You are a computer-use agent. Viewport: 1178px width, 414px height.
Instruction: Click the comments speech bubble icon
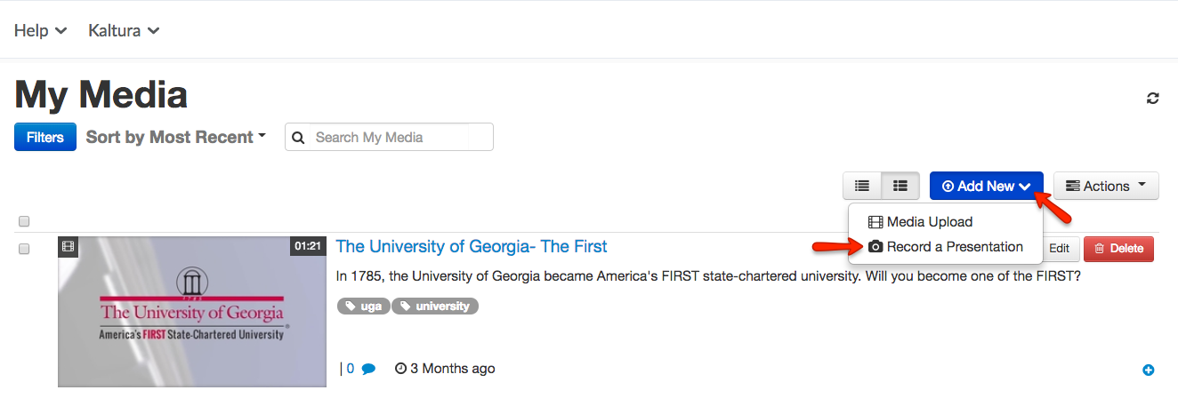point(368,369)
